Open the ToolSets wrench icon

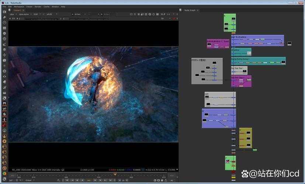(4, 87)
